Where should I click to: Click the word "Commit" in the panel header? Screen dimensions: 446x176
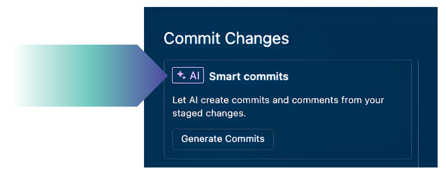tap(192, 39)
